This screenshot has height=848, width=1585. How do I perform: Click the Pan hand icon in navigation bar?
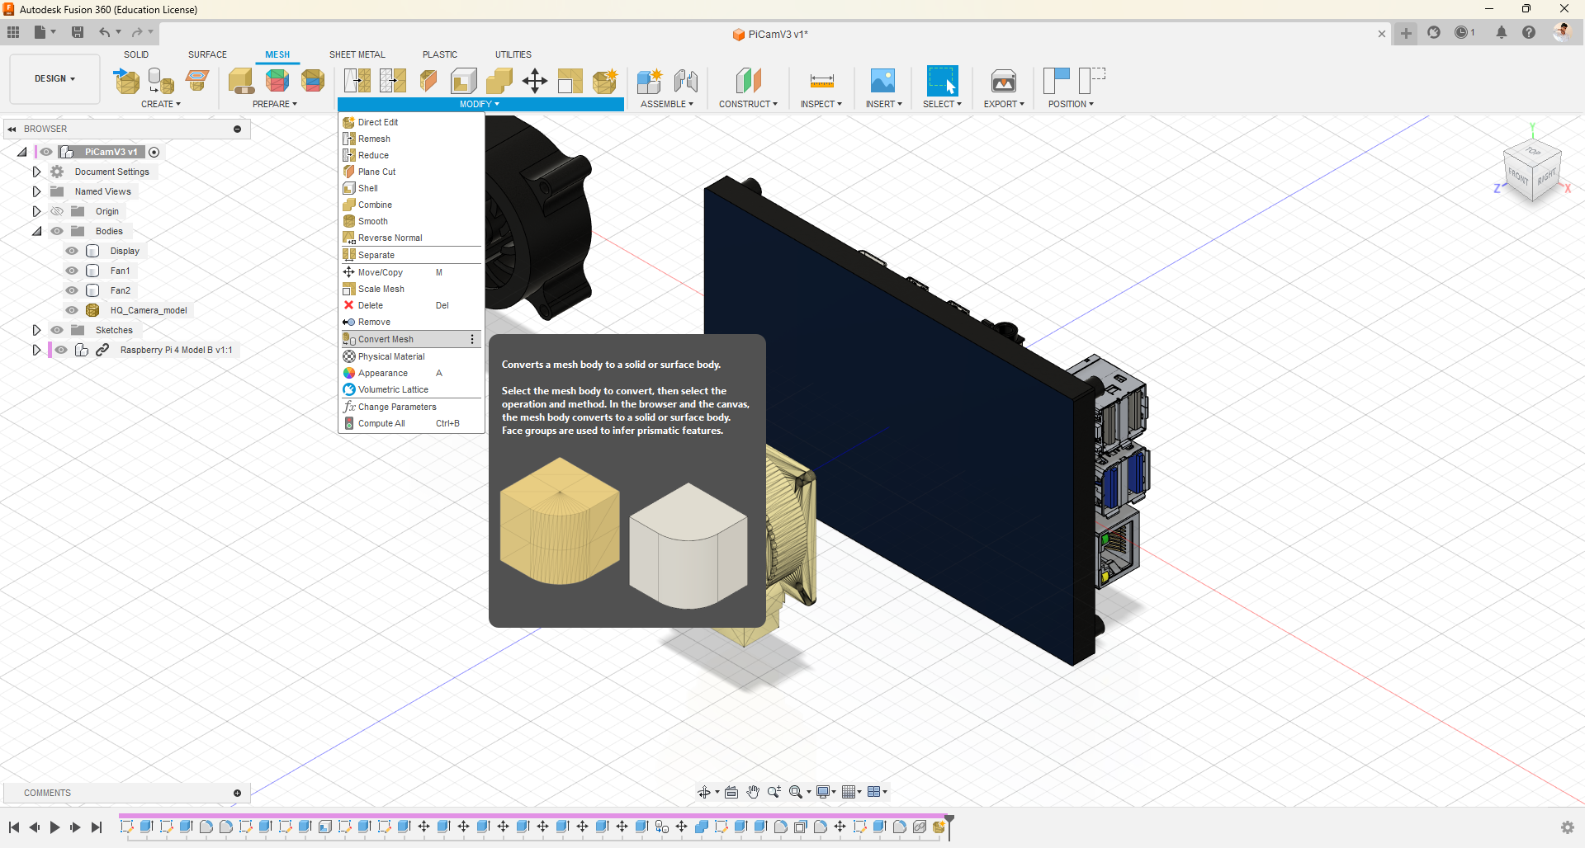753,792
